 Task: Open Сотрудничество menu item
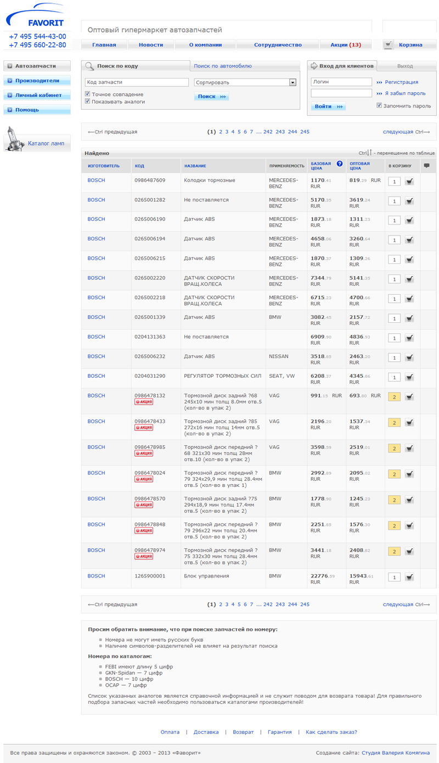278,45
